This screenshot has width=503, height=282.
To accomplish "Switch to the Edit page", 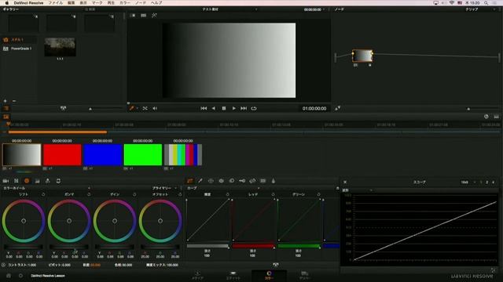I will tap(233, 275).
